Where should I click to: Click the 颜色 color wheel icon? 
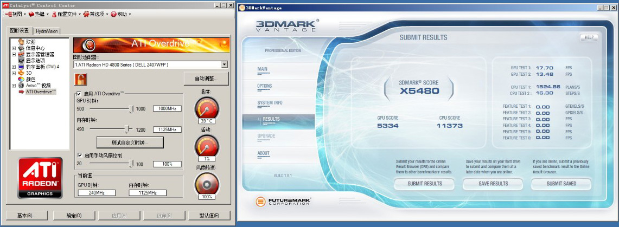[21, 79]
